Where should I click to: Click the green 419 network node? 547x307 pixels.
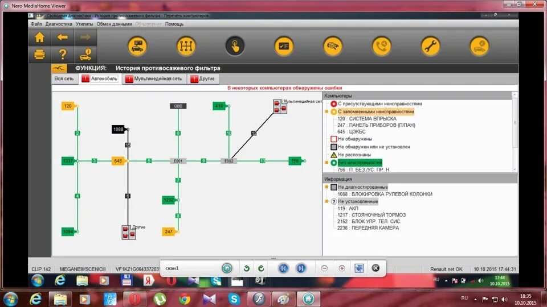(x=219, y=106)
